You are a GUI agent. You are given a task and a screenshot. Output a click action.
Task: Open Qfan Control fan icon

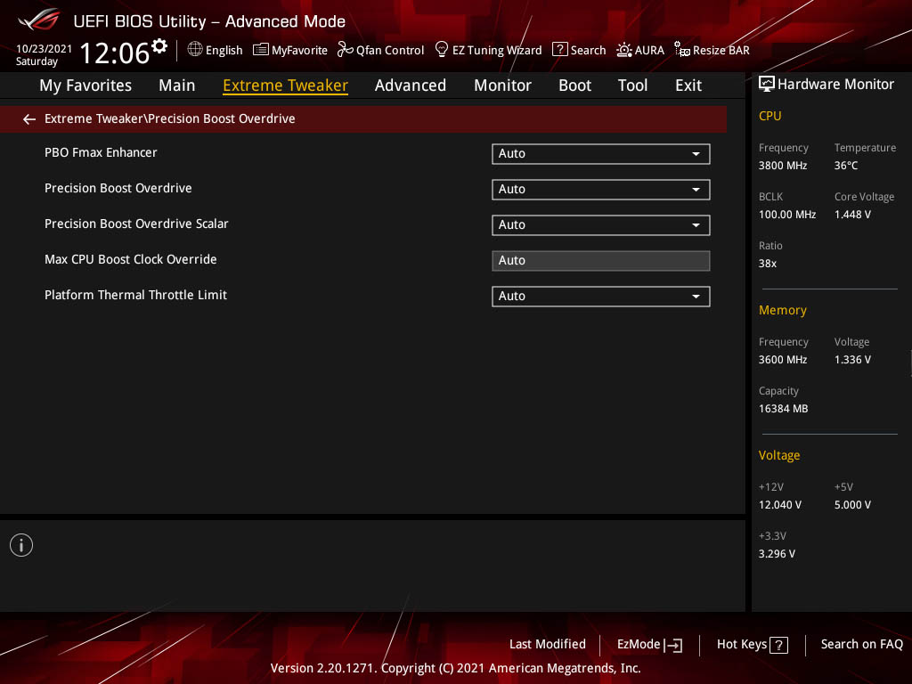pos(345,50)
